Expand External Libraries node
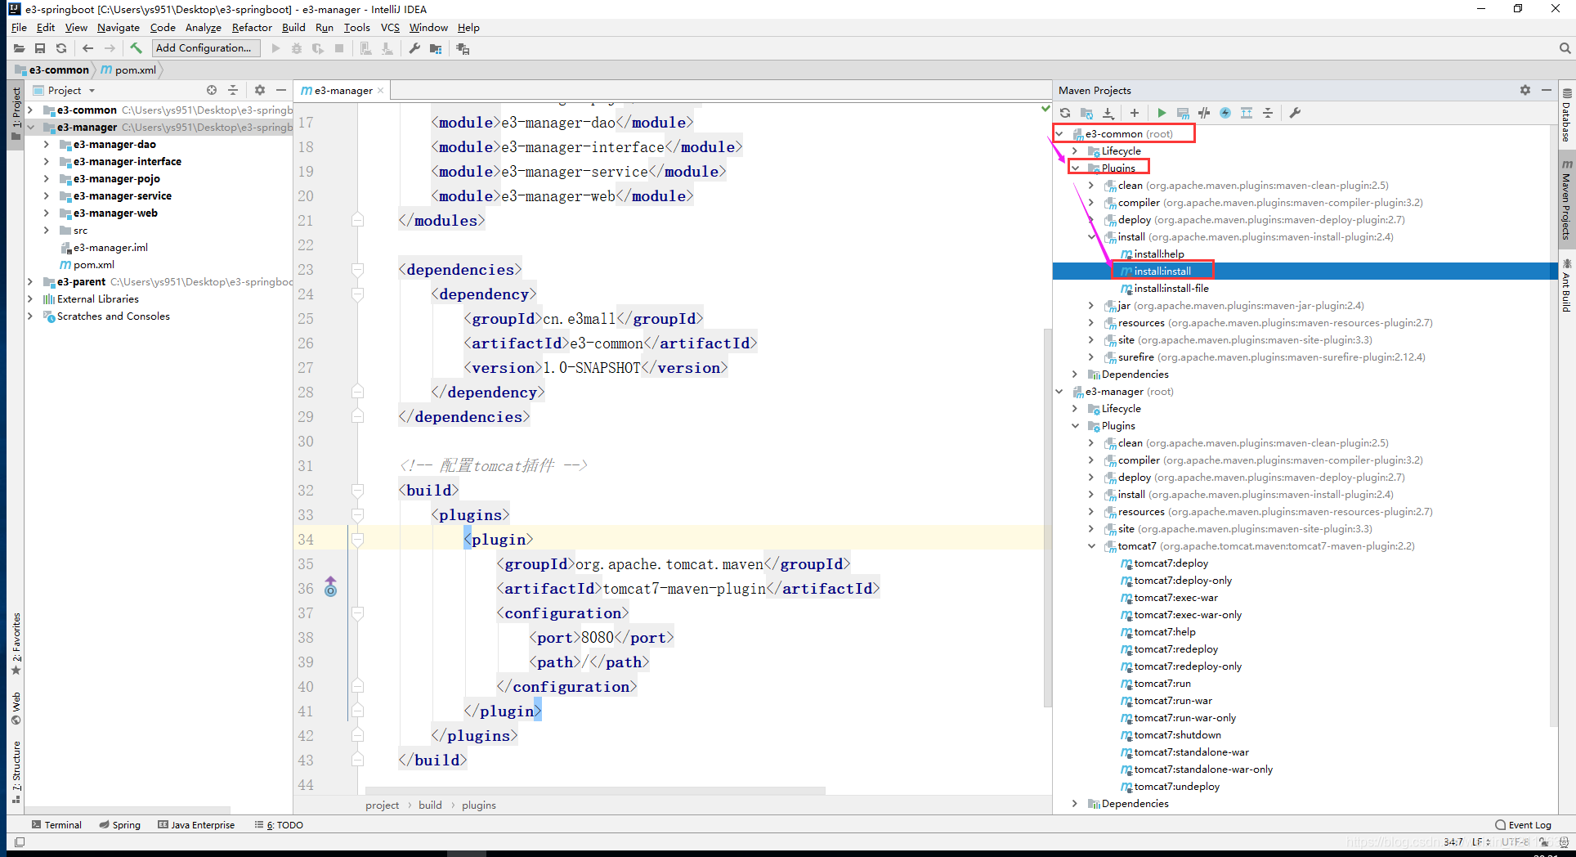This screenshot has width=1576, height=857. [x=30, y=299]
